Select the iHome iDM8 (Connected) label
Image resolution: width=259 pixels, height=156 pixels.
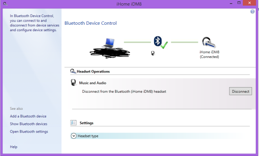point(209,54)
